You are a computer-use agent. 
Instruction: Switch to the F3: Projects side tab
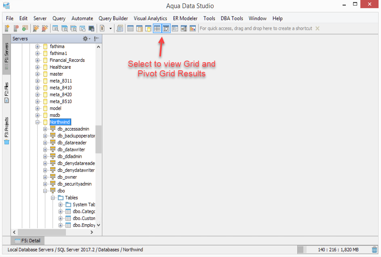coord(6,131)
